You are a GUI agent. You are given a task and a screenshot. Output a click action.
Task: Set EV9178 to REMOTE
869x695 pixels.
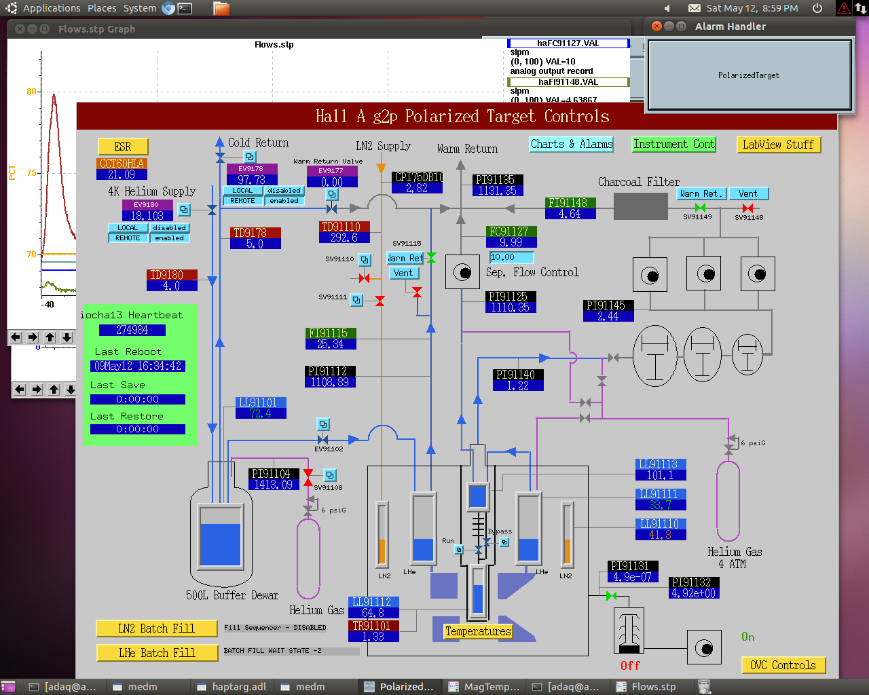point(242,201)
